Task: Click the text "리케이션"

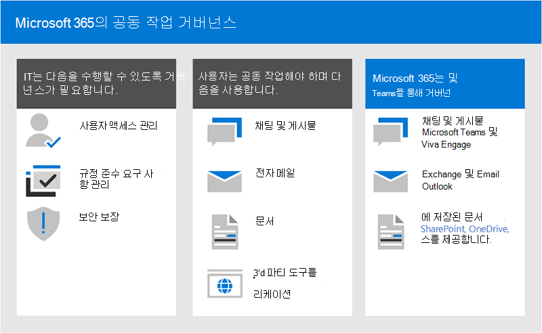Action: pos(272,294)
